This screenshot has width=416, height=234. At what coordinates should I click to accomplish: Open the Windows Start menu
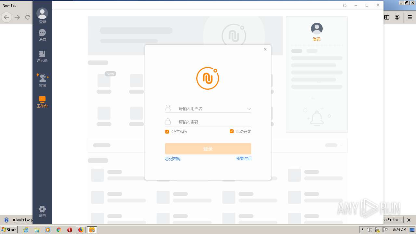(9, 229)
